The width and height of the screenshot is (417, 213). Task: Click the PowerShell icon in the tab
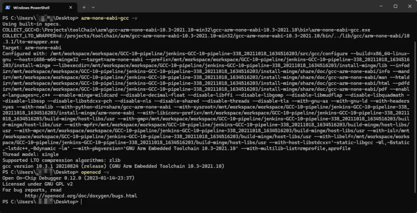point(8,7)
